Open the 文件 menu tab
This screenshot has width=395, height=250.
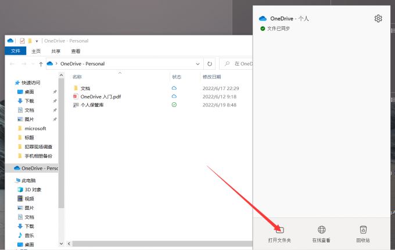15,51
